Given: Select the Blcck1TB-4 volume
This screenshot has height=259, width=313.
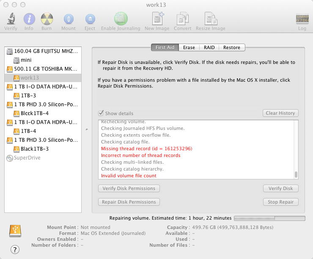Looking at the screenshot, I should tap(43, 113).
